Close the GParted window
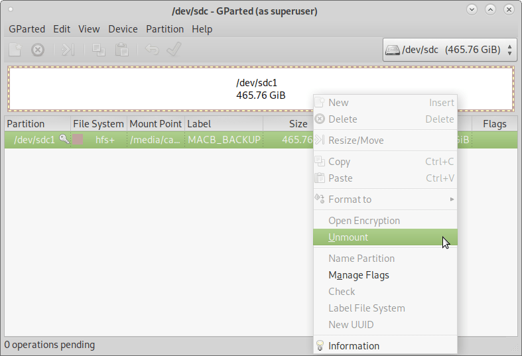This screenshot has width=522, height=356. coord(509,10)
